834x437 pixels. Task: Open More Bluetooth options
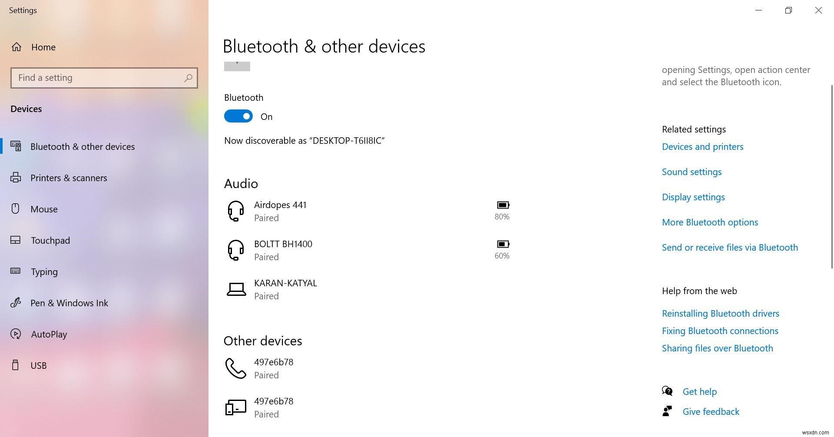tap(710, 222)
